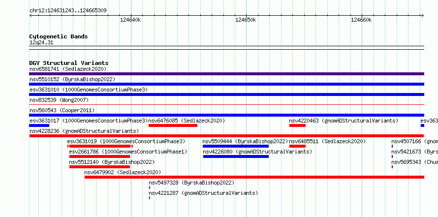Click the 124650k ruler position

tap(246, 20)
